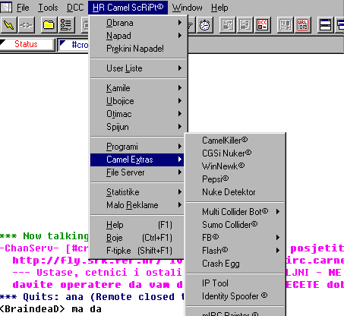Open the Tools menu
Screen dimensions: 344x316
click(x=48, y=8)
